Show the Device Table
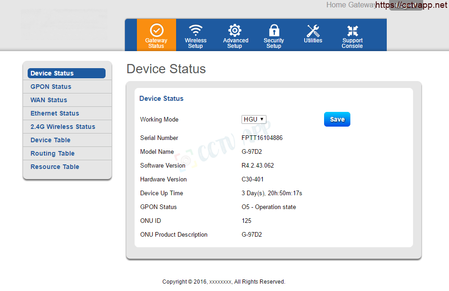Image resolution: width=449 pixels, height=291 pixels. point(51,140)
